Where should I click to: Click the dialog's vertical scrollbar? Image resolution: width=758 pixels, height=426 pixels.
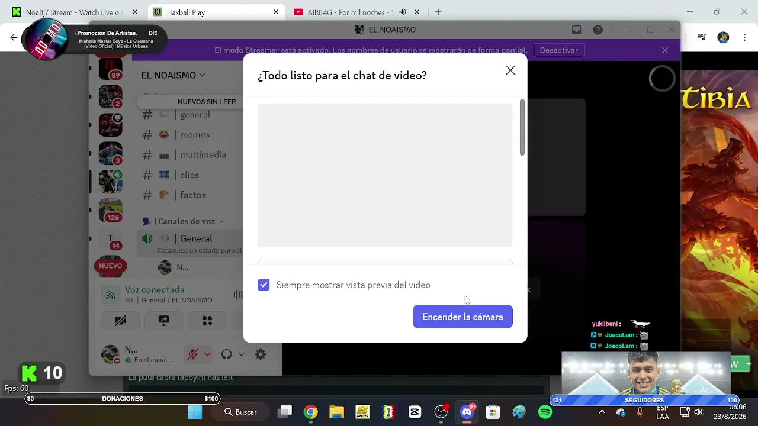point(522,127)
